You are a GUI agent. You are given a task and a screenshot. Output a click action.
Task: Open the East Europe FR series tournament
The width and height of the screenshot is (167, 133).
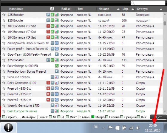(x=22, y=111)
